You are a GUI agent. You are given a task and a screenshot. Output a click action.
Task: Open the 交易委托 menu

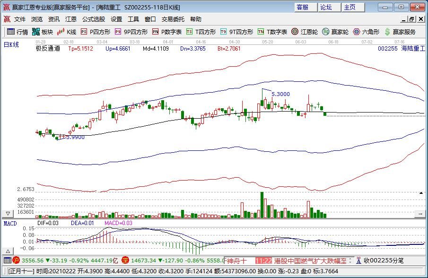pos(173,19)
